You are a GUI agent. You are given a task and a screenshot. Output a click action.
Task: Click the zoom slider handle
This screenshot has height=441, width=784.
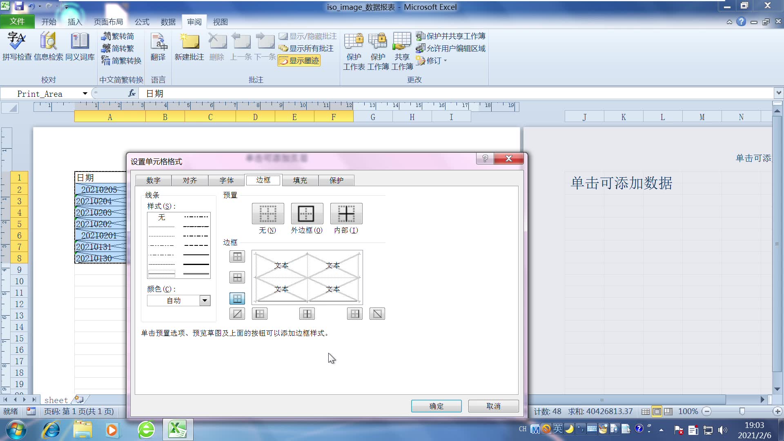click(742, 411)
